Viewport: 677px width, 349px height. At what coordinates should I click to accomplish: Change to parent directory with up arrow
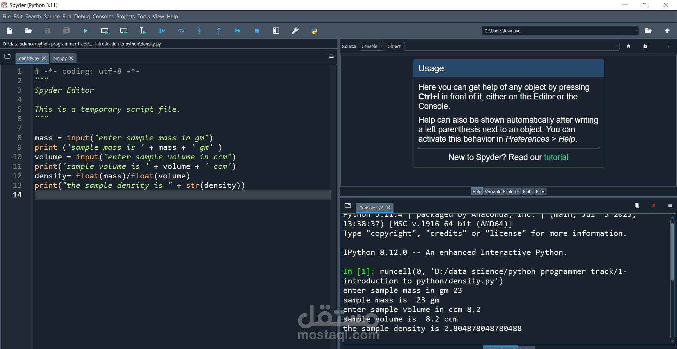pos(667,31)
